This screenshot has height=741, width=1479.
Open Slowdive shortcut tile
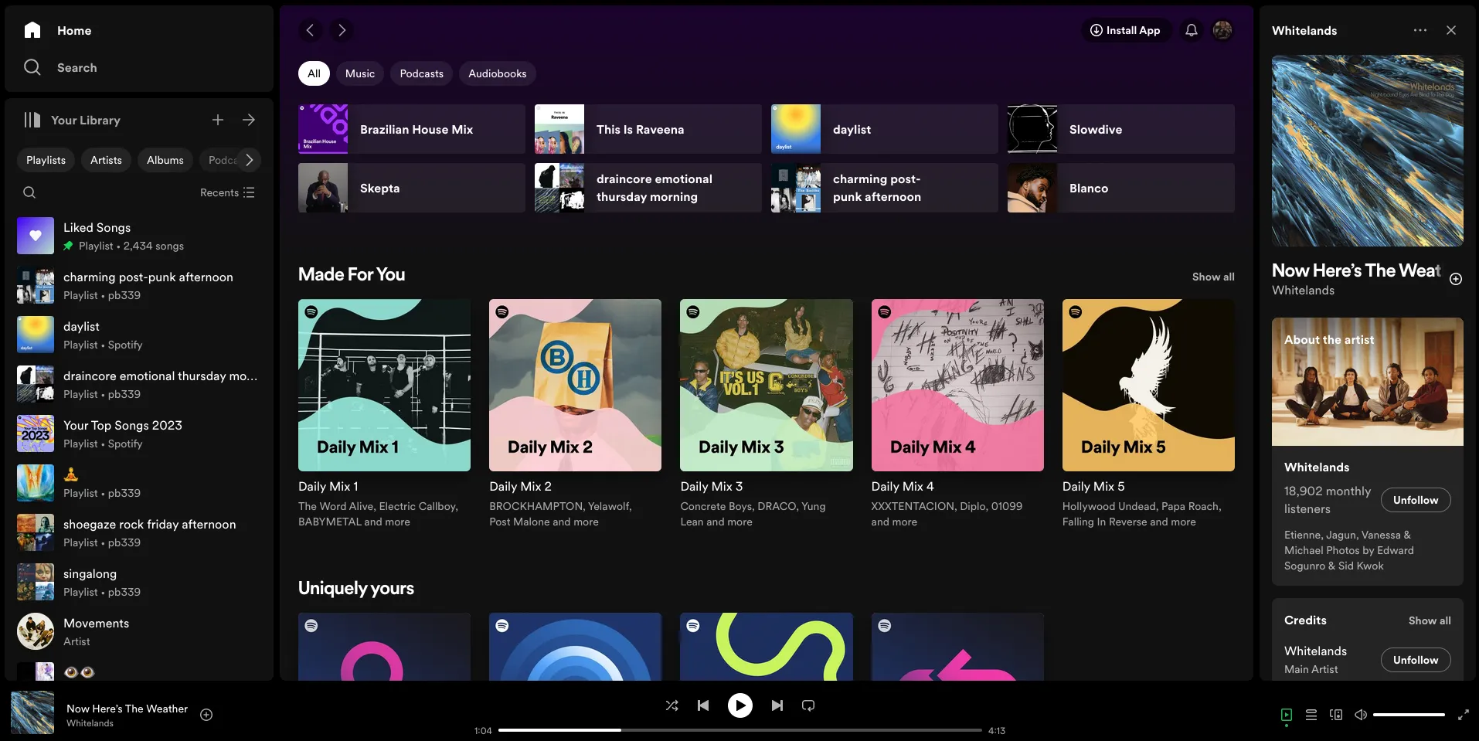click(1121, 129)
